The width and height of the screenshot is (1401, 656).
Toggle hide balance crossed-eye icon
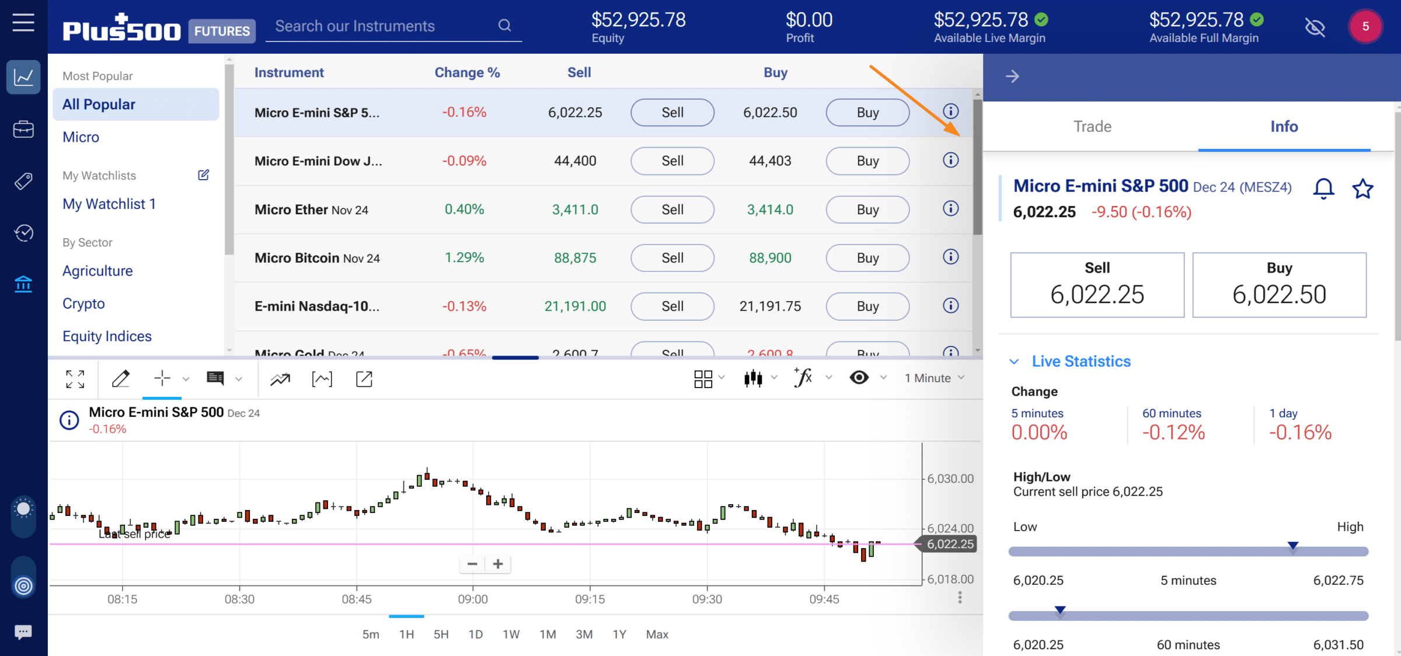(x=1315, y=27)
